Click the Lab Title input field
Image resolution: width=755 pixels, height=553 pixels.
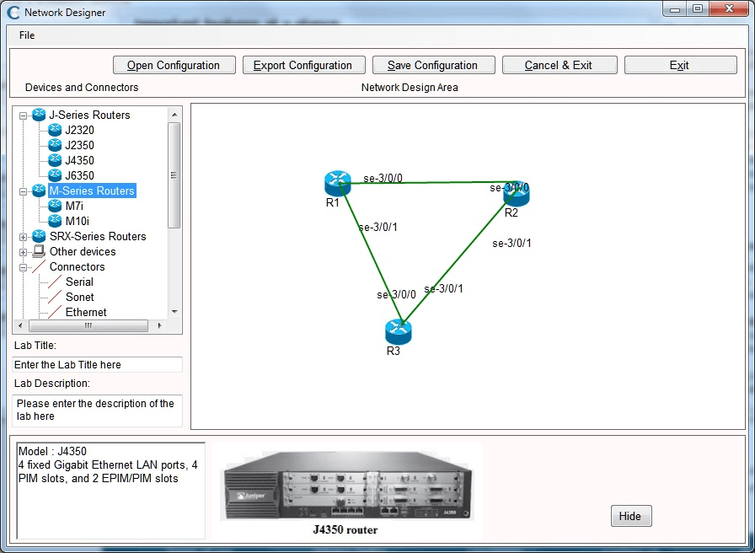[98, 365]
